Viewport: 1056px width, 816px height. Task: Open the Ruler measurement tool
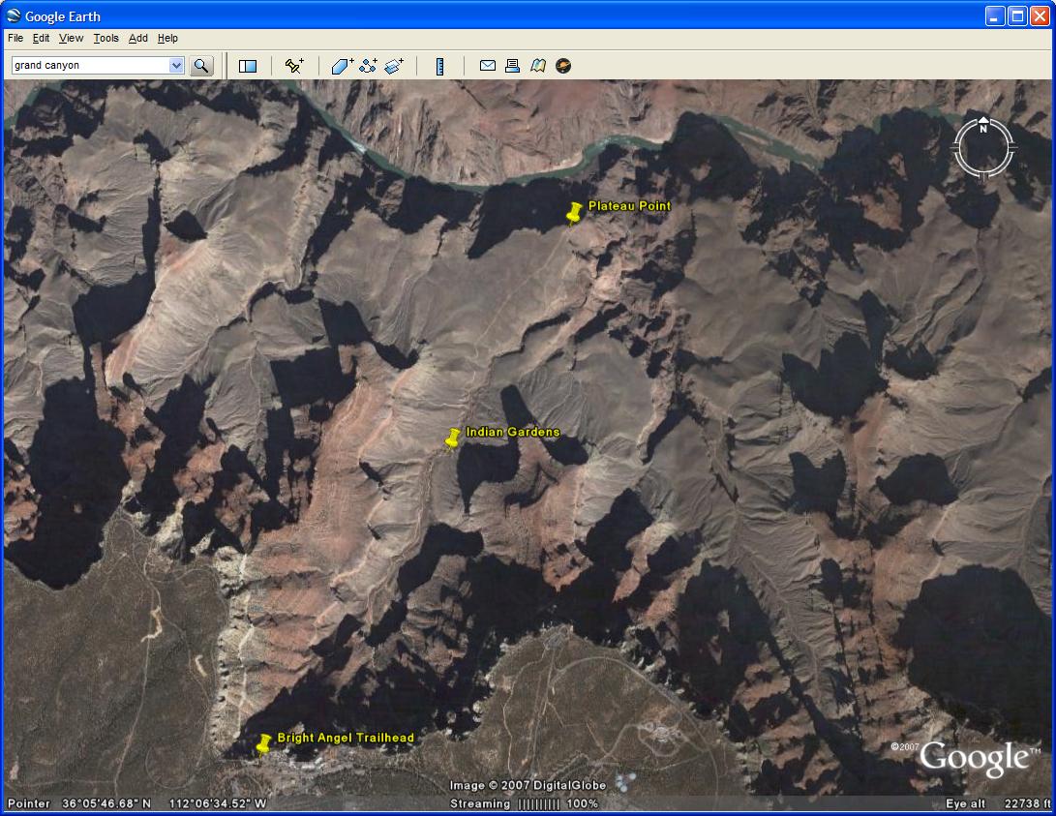click(x=439, y=66)
